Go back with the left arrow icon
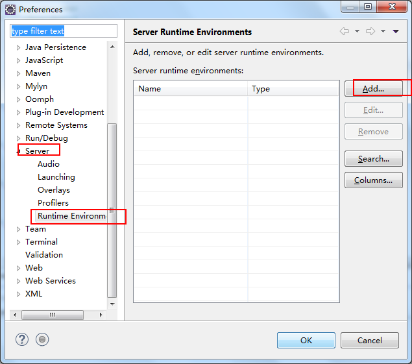 click(x=345, y=31)
